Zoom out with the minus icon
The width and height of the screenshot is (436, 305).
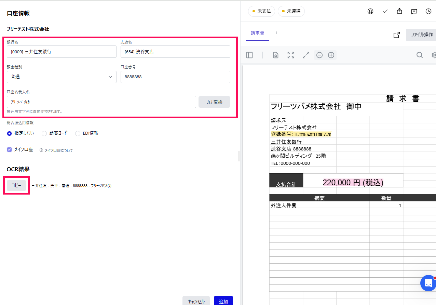tap(319, 55)
